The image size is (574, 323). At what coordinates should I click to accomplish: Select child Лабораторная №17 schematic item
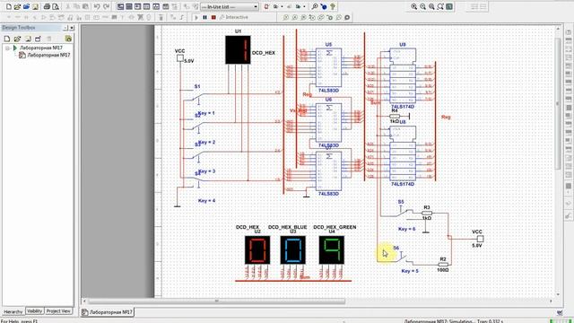(48, 55)
